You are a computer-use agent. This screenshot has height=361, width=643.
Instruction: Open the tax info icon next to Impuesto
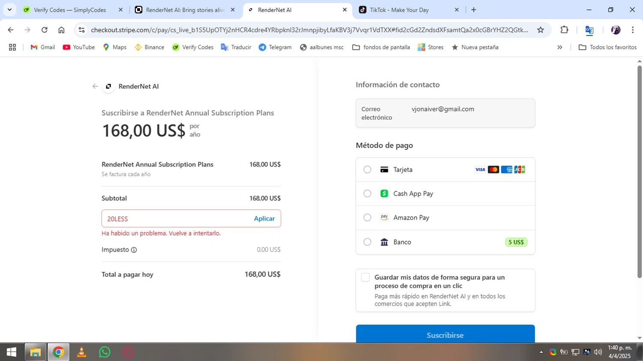(x=134, y=250)
